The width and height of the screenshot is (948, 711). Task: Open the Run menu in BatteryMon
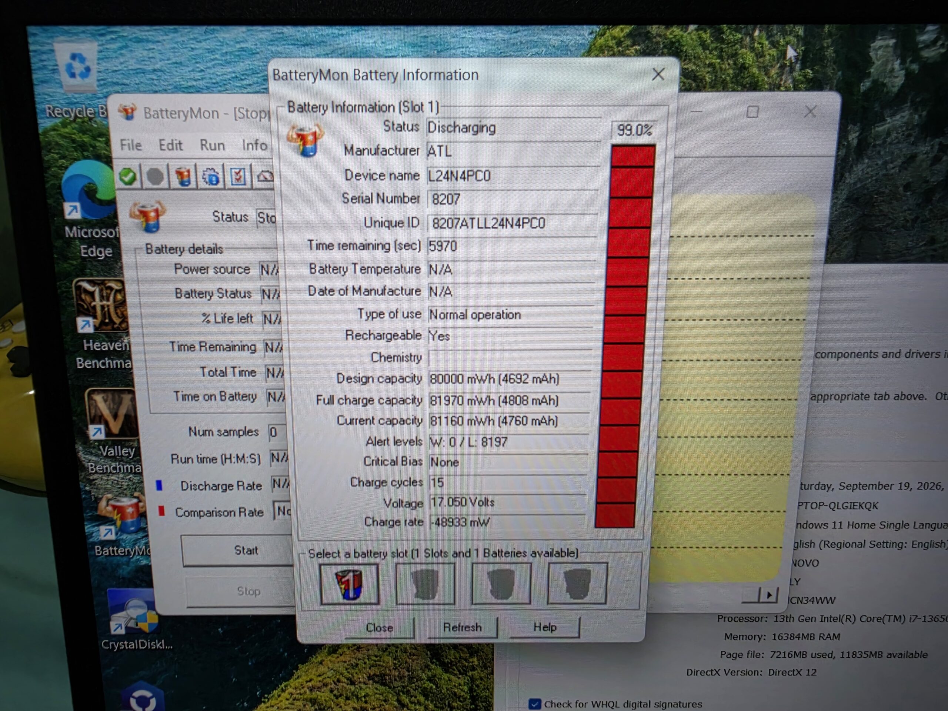point(212,145)
